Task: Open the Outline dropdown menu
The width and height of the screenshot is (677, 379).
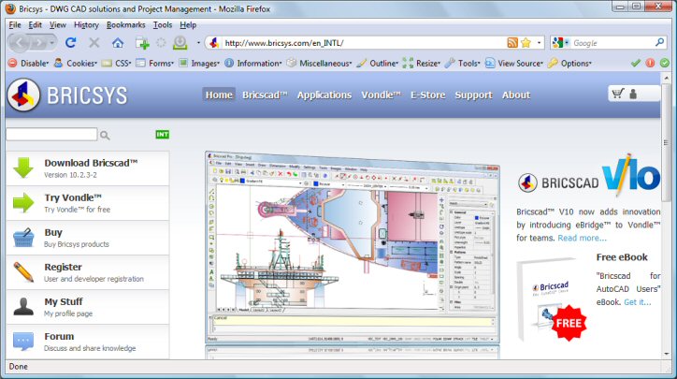Action: click(378, 63)
